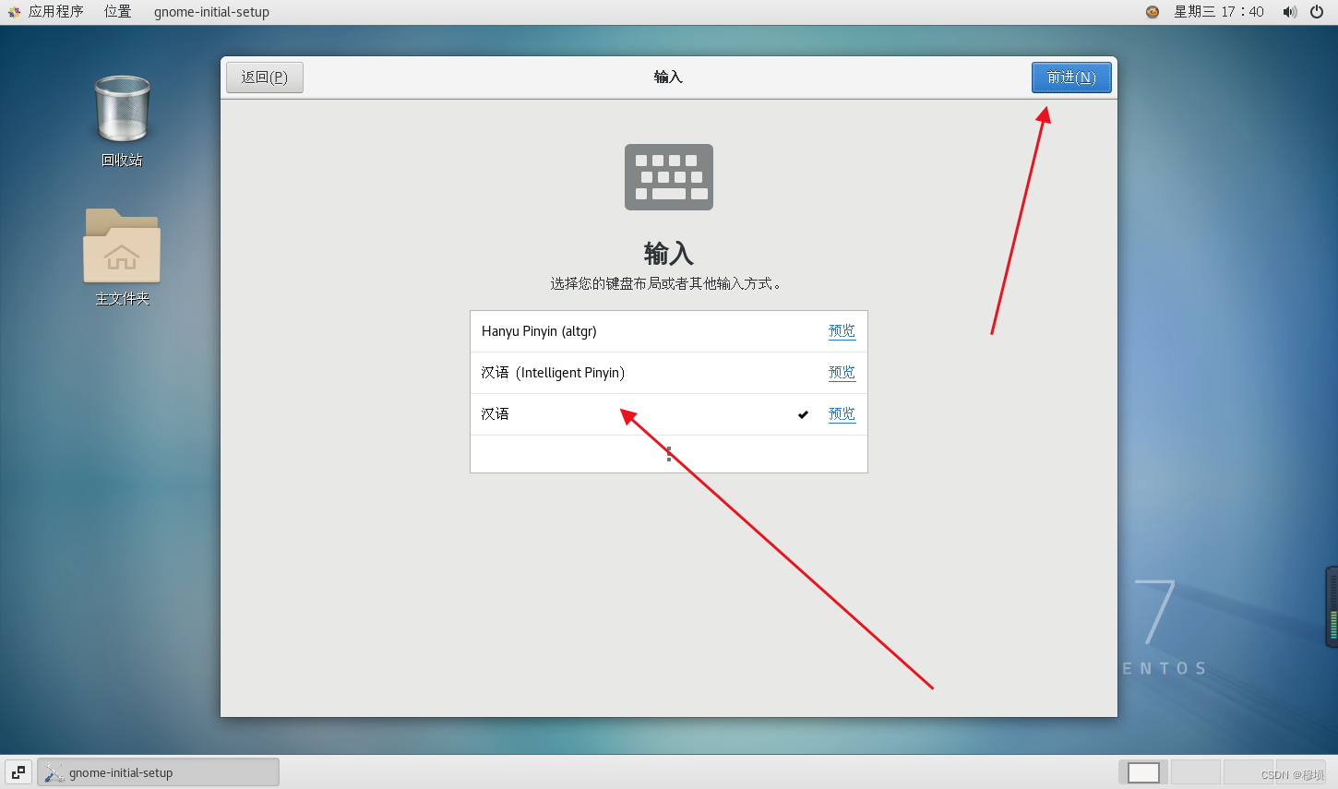Open the power menu icon

coord(1317,12)
